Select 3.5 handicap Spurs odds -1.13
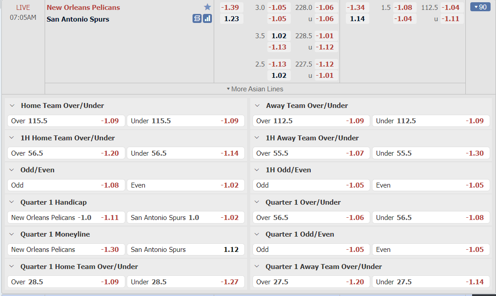The image size is (496, 296). tap(279, 47)
